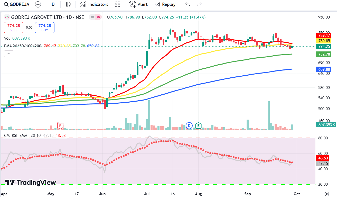This screenshot has height=197, width=337.
Task: Click the green 732.78 price axis label
Action: tap(324, 54)
